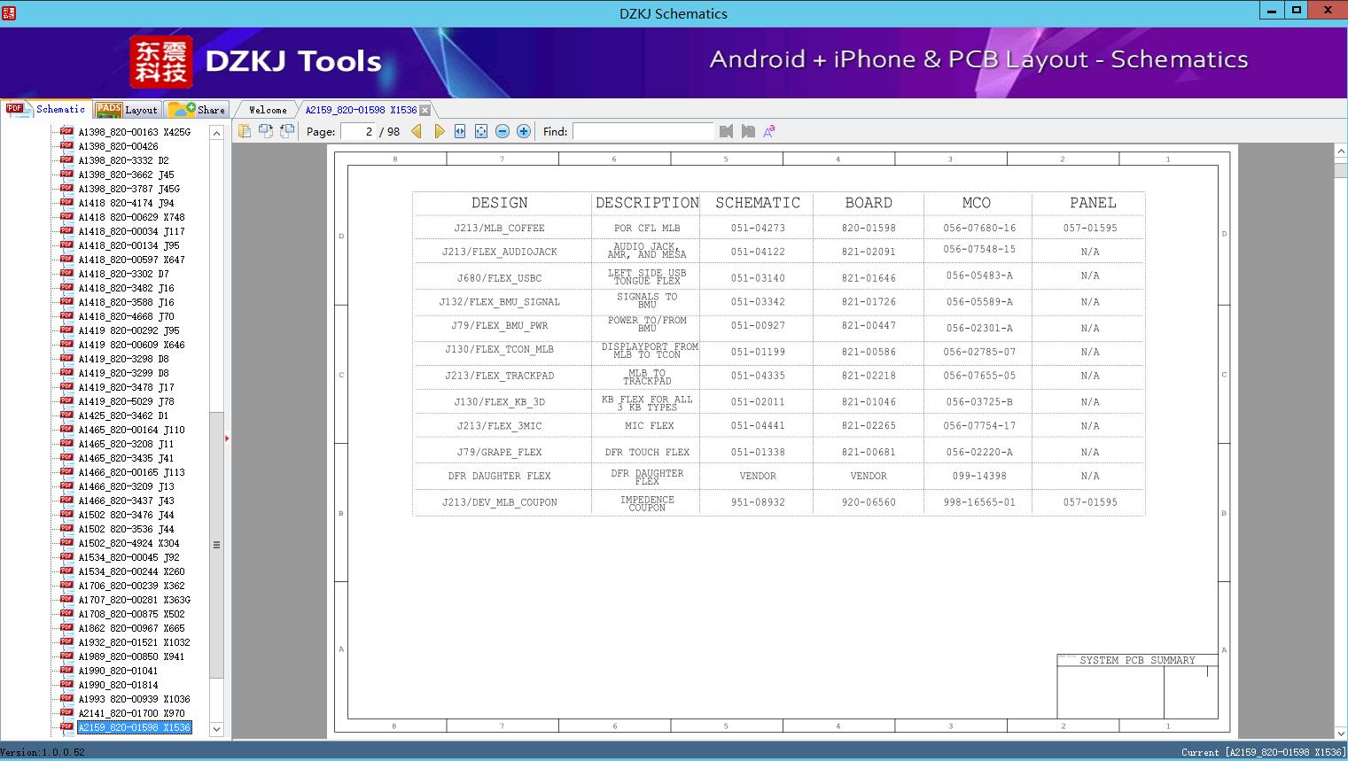
Task: Collapse the sidebar with red arrow handle
Action: pos(227,439)
